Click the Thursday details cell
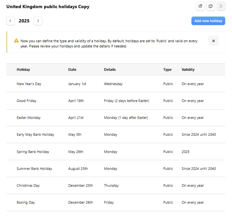The width and height of the screenshot is (232, 216). click(x=111, y=185)
